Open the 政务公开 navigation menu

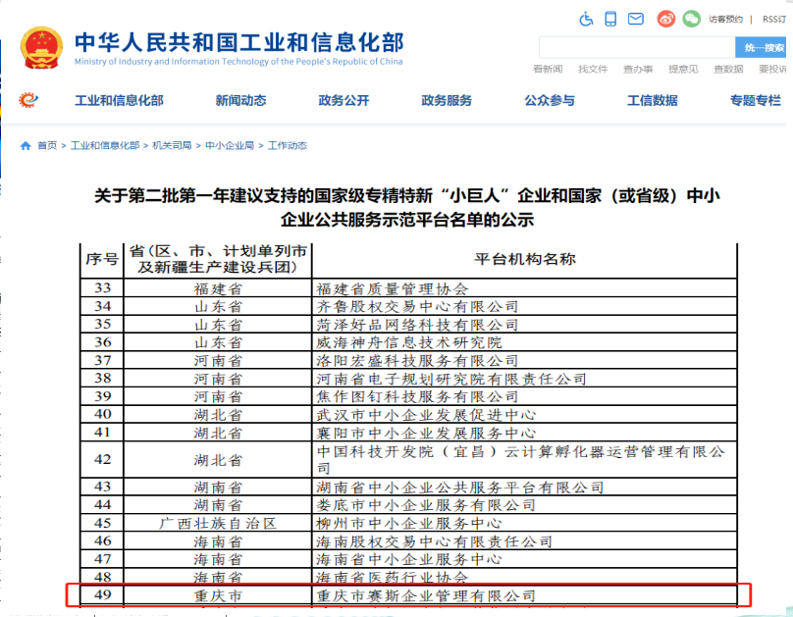(344, 100)
